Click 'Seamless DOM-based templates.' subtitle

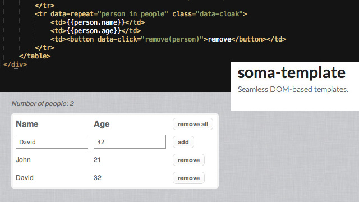click(293, 89)
